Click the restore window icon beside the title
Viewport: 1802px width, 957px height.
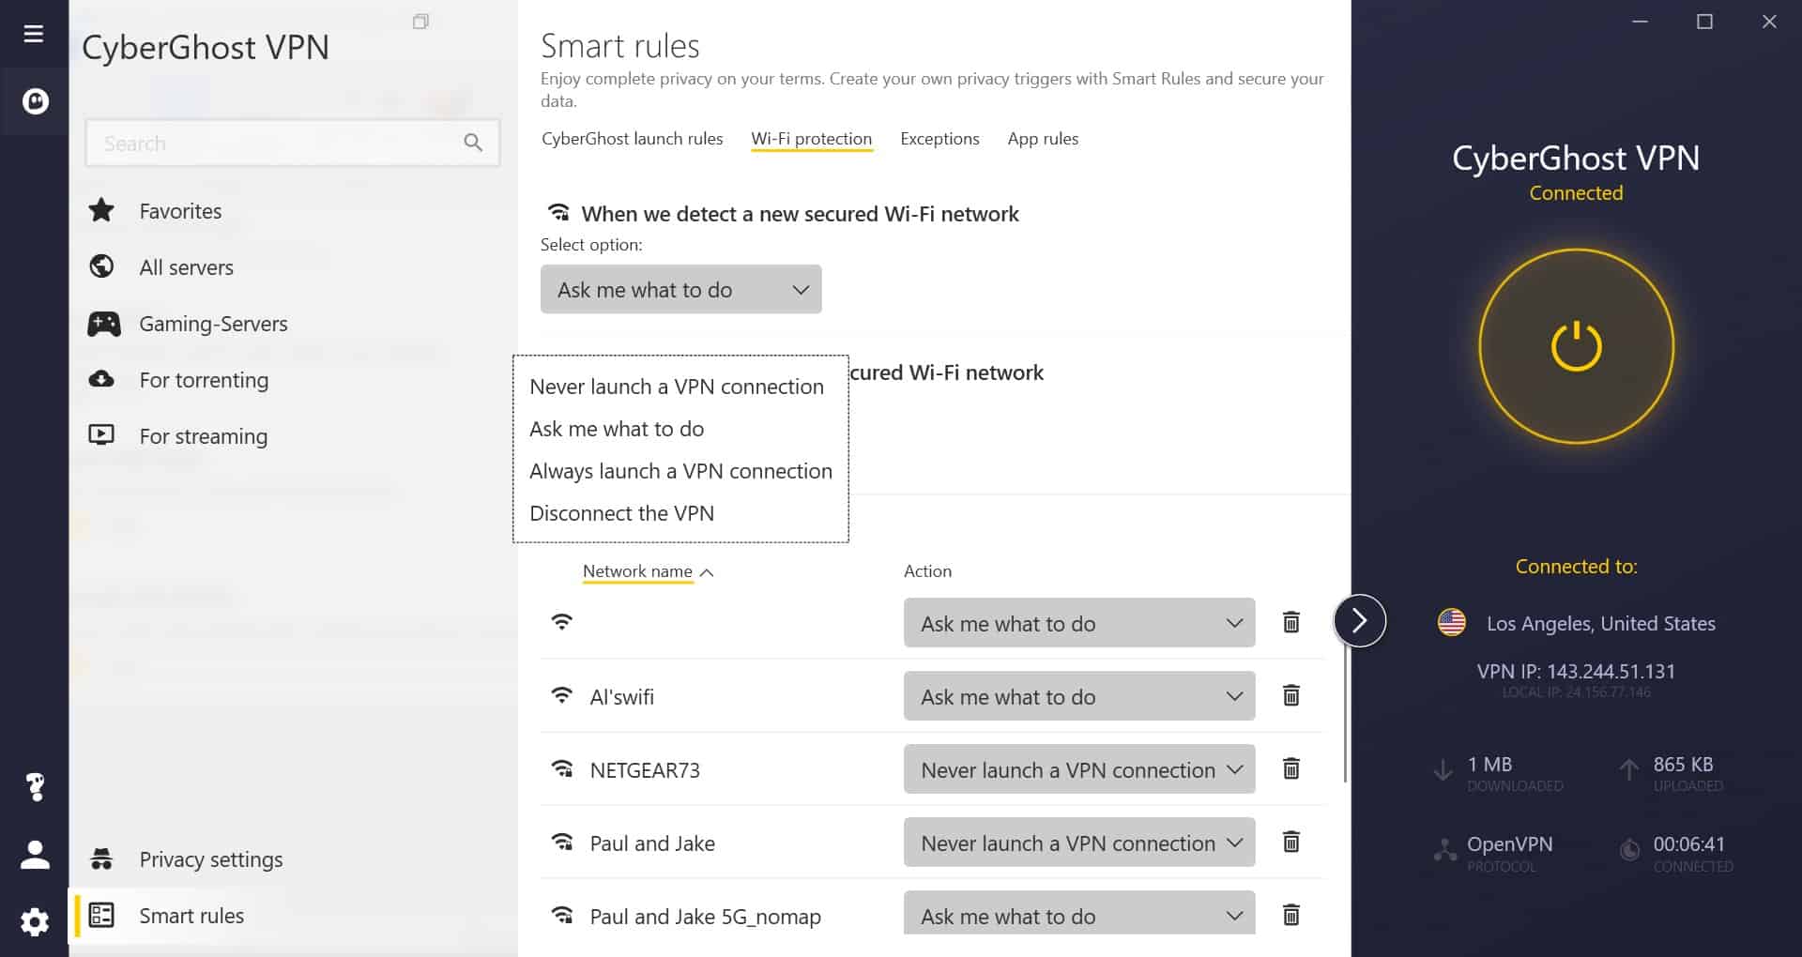point(420,22)
